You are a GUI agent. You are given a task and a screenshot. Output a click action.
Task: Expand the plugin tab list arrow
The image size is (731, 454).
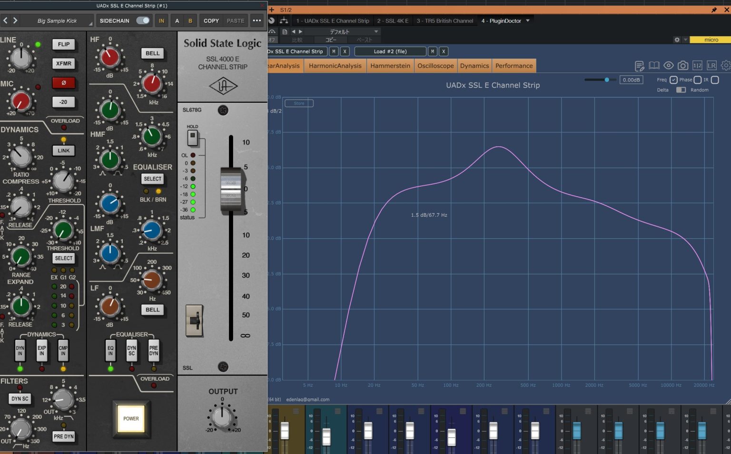[x=528, y=20]
